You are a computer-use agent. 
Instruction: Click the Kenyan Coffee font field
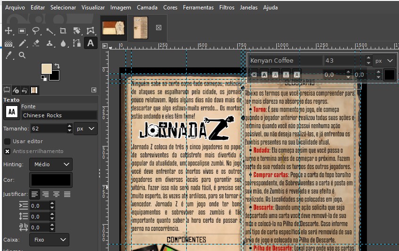[x=284, y=61]
